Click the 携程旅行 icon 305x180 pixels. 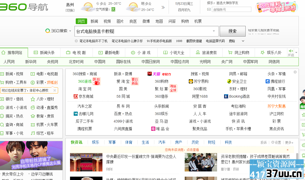click(268, 81)
